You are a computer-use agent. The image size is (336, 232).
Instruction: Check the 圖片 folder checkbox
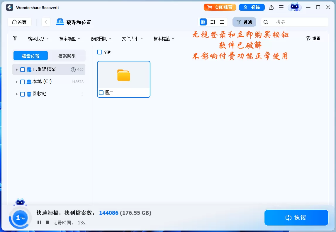click(101, 92)
